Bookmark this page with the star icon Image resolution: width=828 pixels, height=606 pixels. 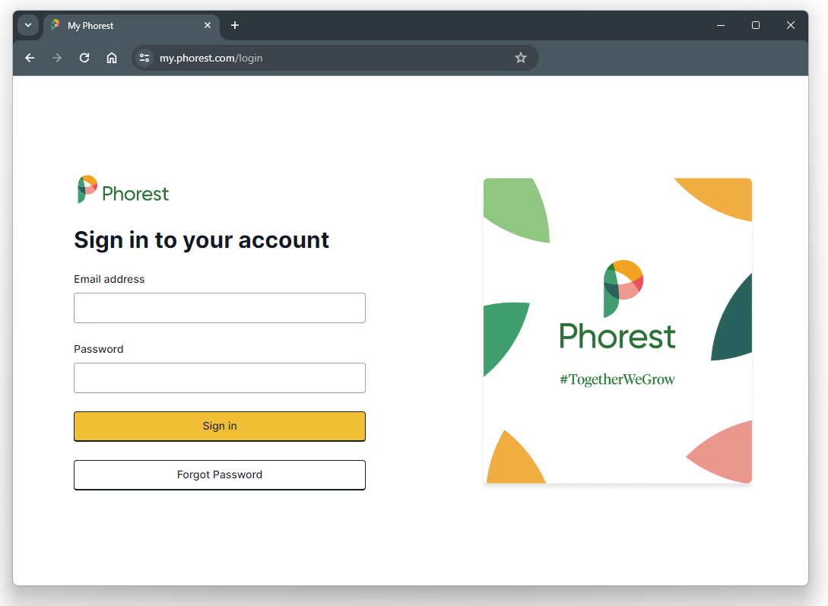(x=521, y=58)
